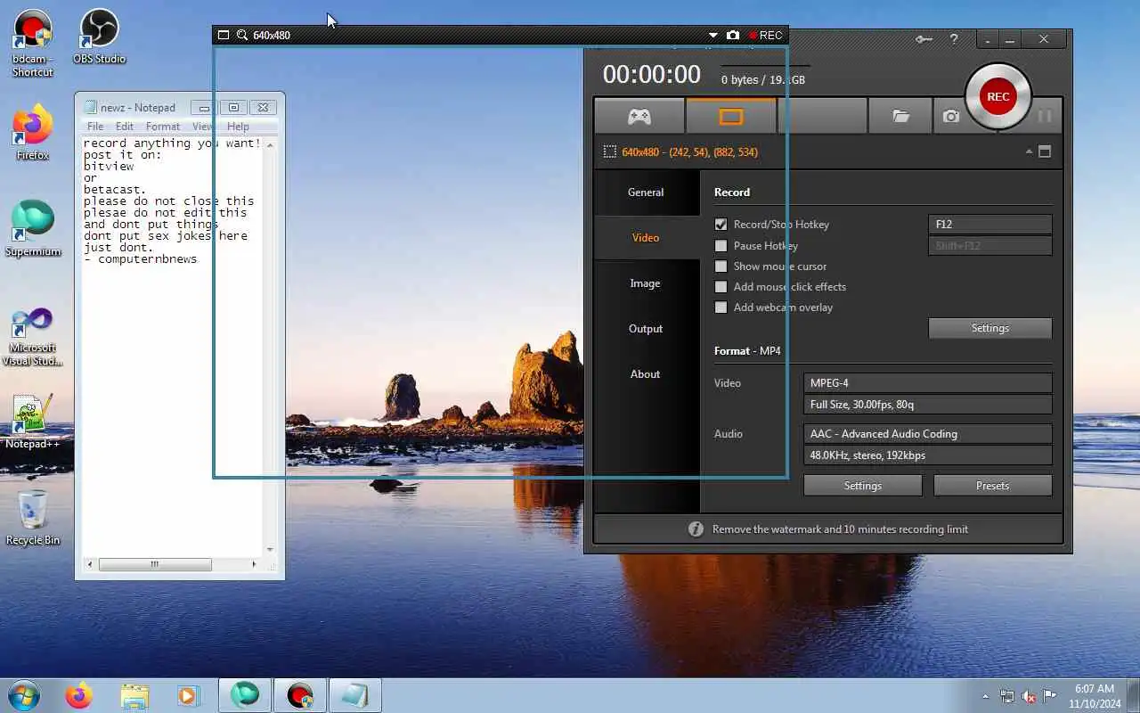Open Bandicam help question mark icon

[x=954, y=39]
